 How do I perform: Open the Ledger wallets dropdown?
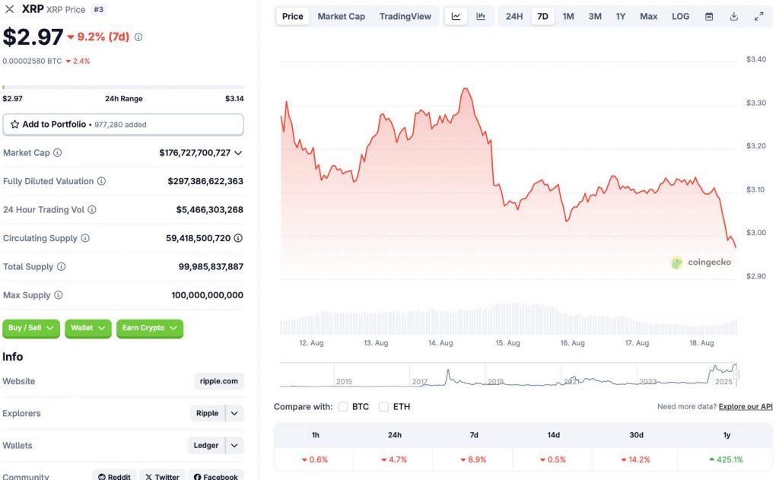(x=234, y=445)
